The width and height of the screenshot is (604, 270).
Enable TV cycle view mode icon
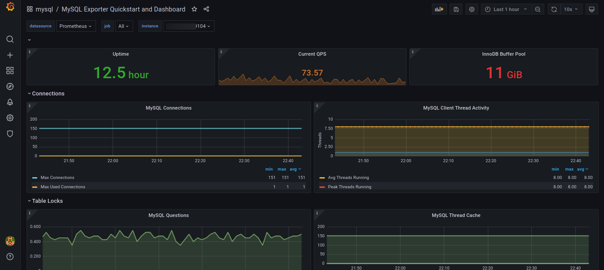(x=592, y=9)
